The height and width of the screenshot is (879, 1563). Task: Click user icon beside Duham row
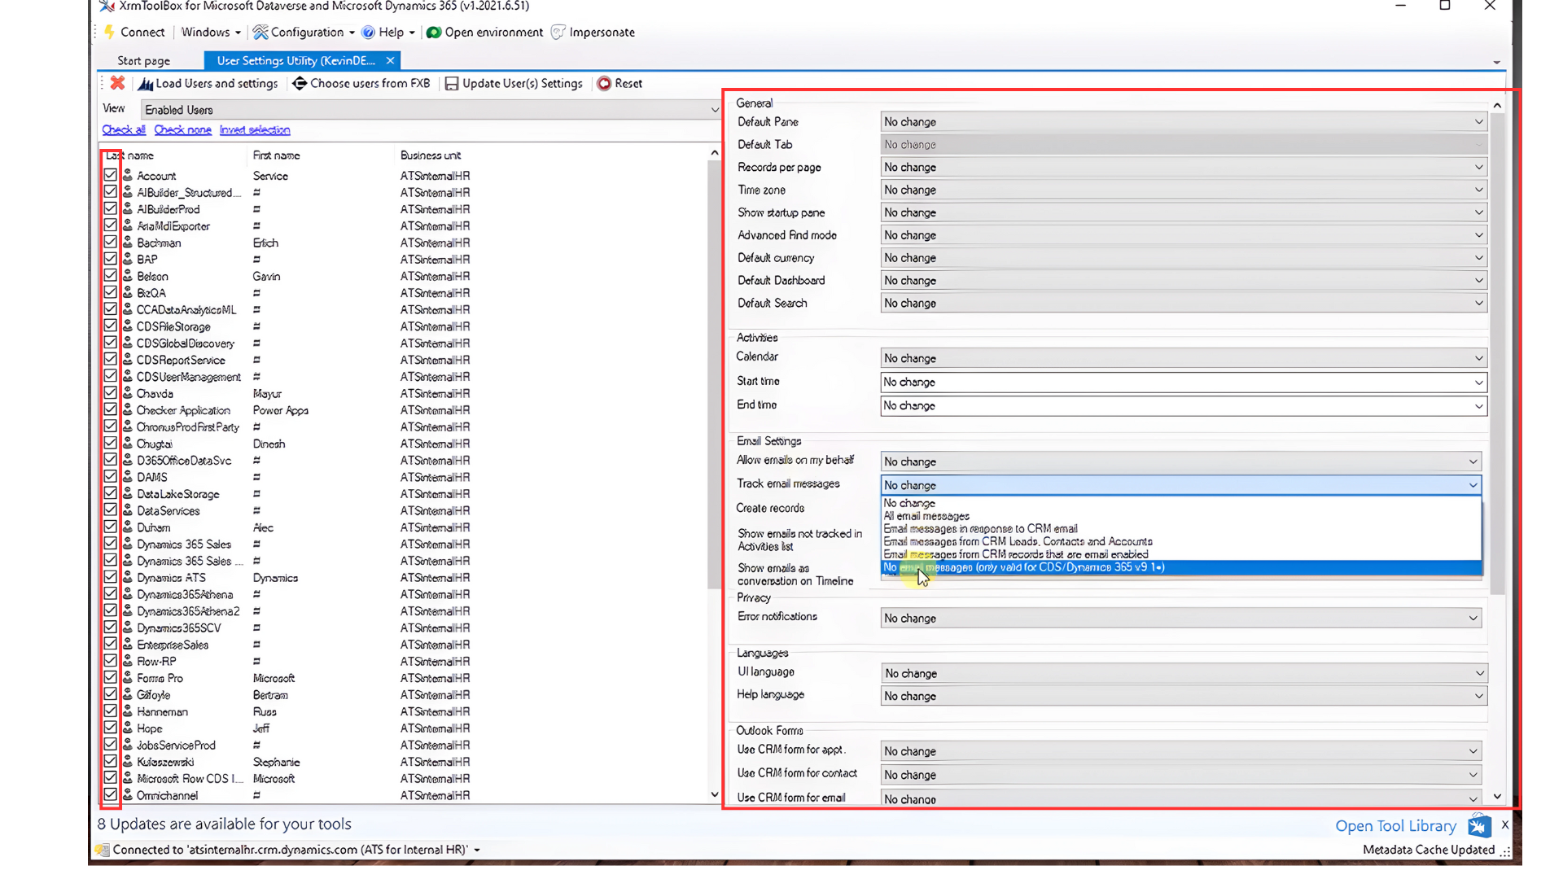128,527
